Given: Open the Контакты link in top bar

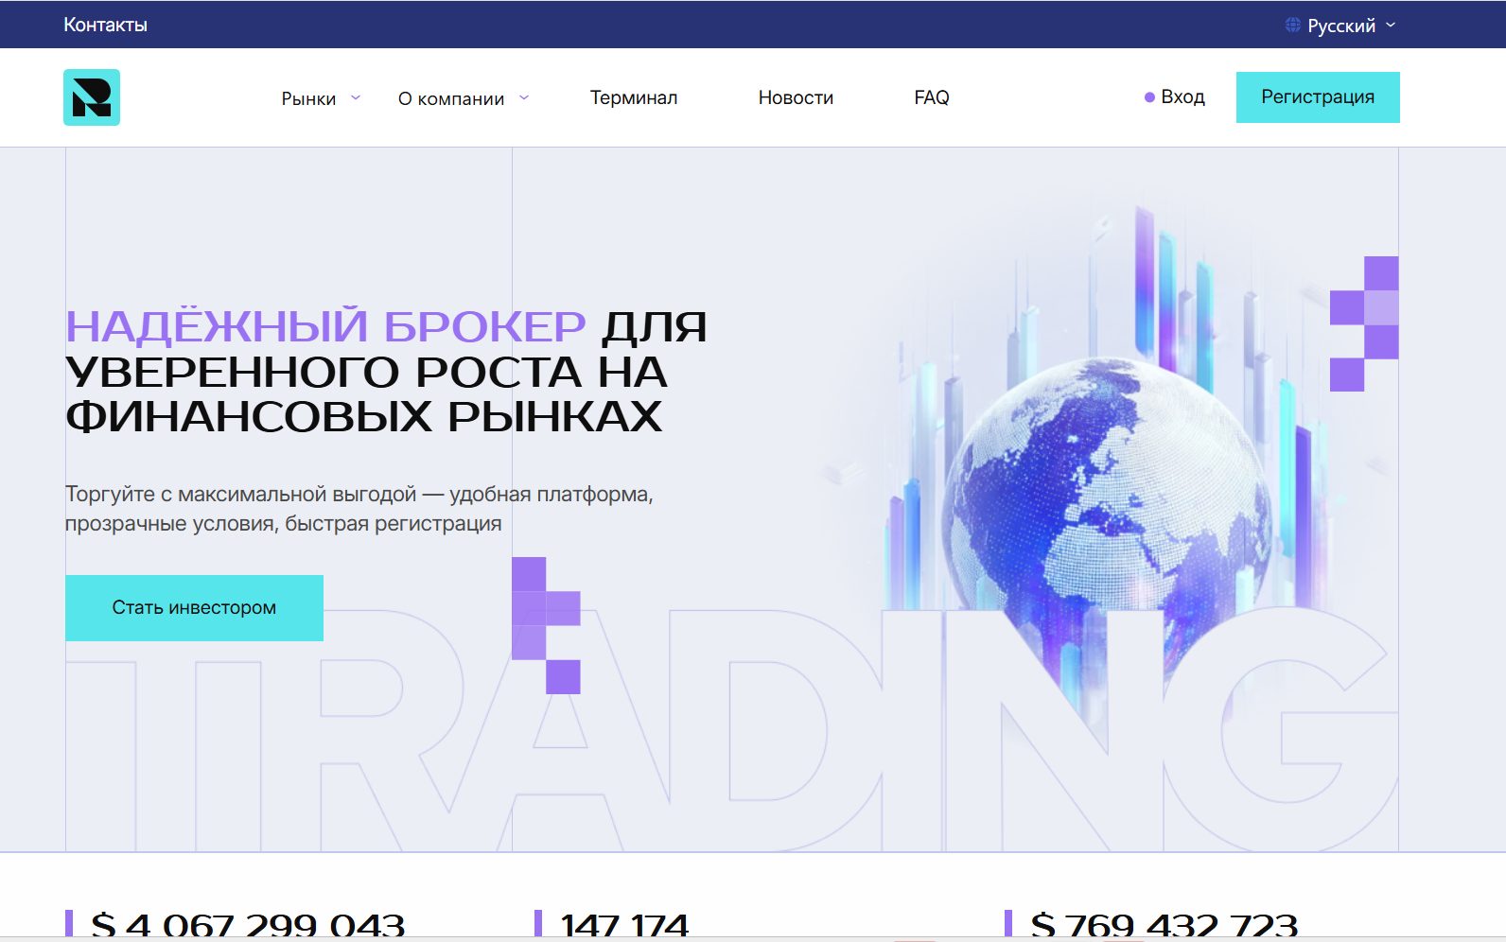Looking at the screenshot, I should (x=105, y=25).
